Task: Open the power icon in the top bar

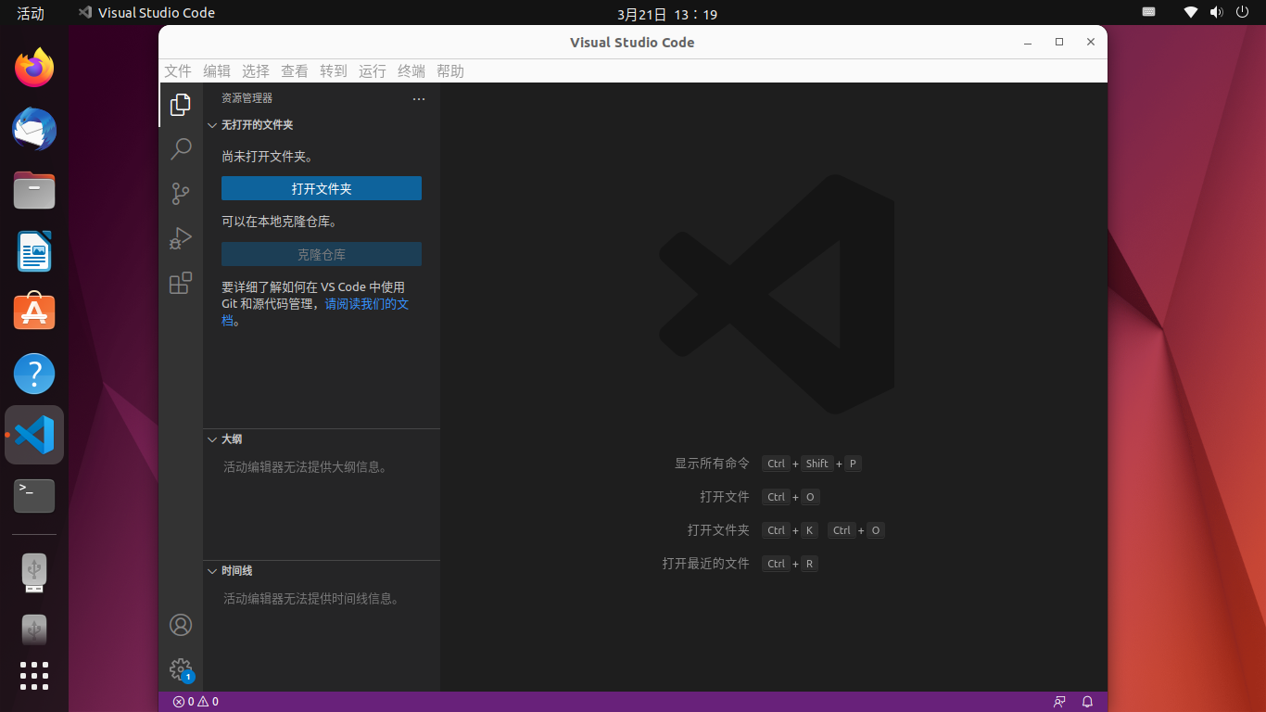Action: point(1243,13)
